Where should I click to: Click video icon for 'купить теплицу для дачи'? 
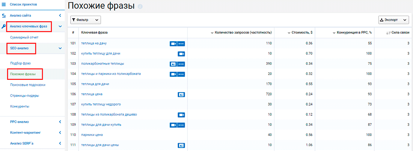pos(181,54)
